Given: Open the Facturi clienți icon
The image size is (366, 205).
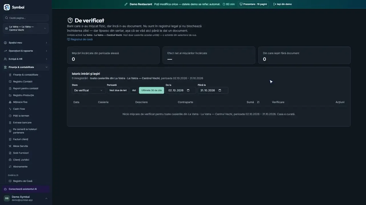Looking at the screenshot, I should tap(10, 140).
